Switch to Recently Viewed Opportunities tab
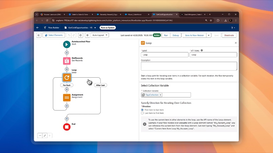Screen dimensions: 273x153 pos(109,15)
